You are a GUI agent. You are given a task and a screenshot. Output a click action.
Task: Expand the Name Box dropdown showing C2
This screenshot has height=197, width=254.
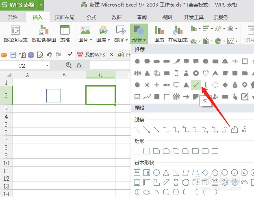click(47, 66)
